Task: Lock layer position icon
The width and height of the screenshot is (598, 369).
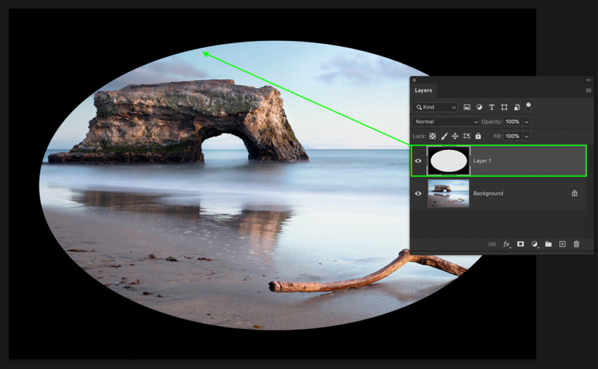Action: tap(455, 136)
